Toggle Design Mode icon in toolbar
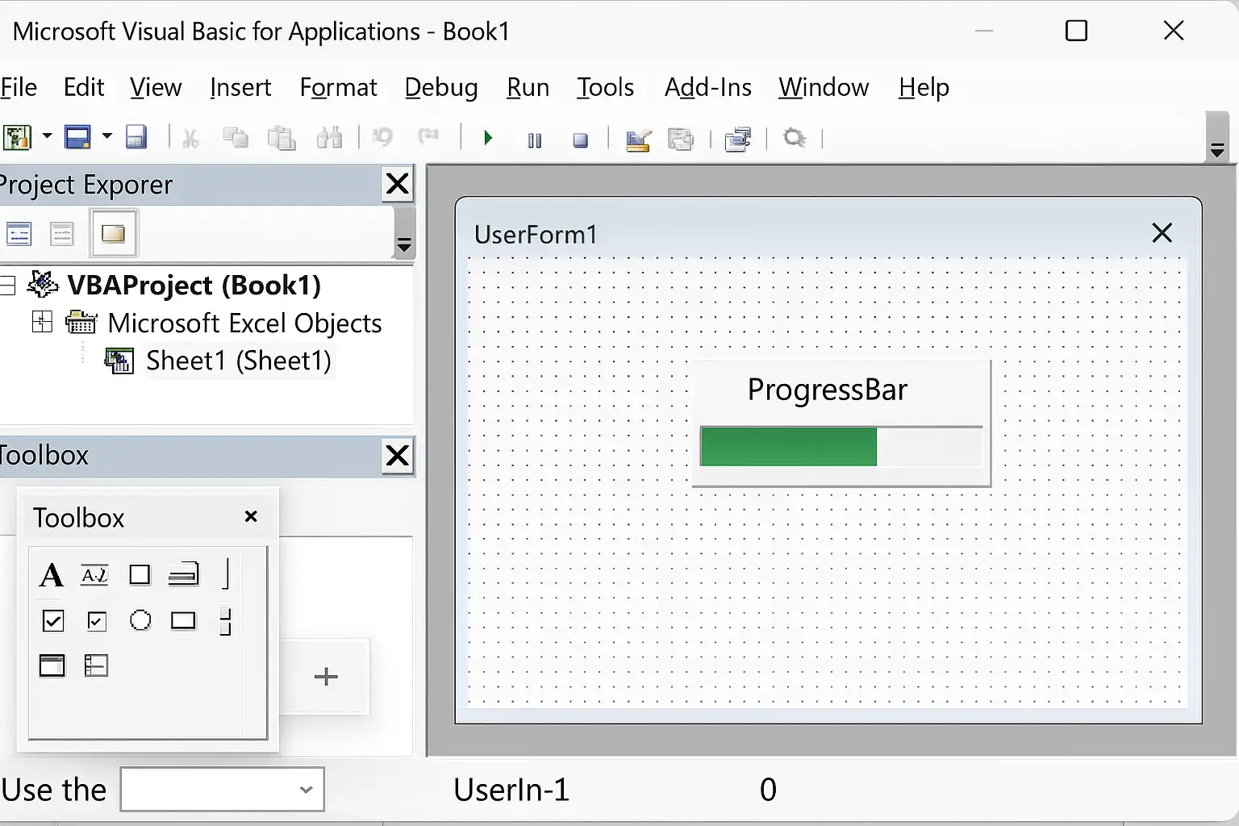Image resolution: width=1239 pixels, height=826 pixels. click(x=638, y=140)
